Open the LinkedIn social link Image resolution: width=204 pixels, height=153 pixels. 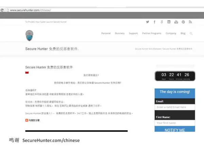click(x=169, y=22)
